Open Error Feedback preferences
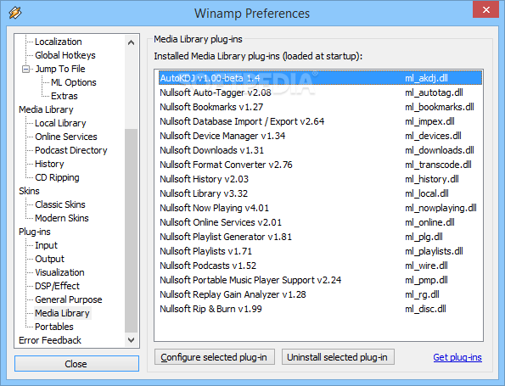 50,340
